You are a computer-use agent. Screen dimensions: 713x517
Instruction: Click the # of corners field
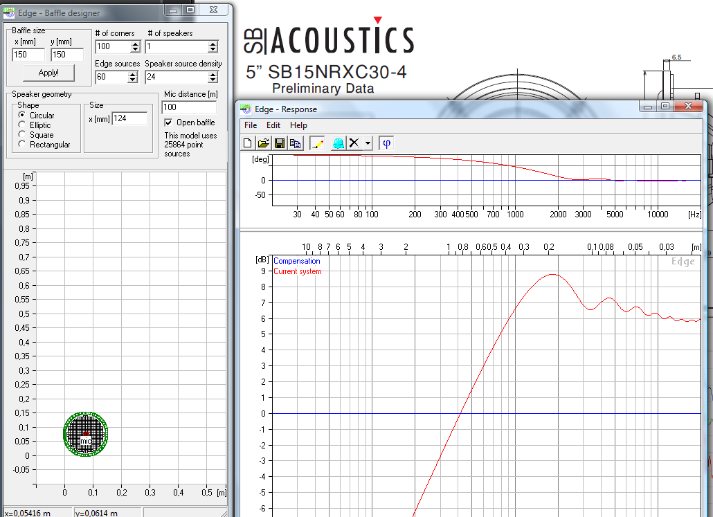[x=113, y=46]
